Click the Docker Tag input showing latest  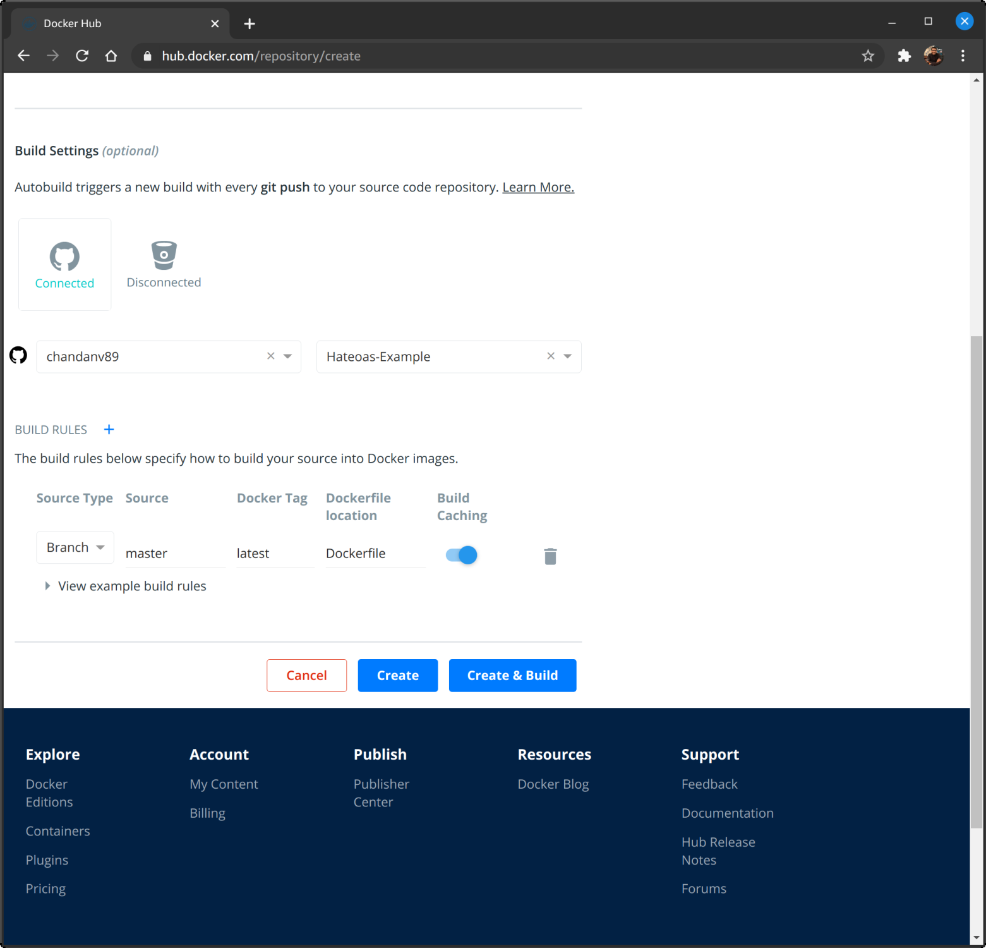[x=274, y=553]
